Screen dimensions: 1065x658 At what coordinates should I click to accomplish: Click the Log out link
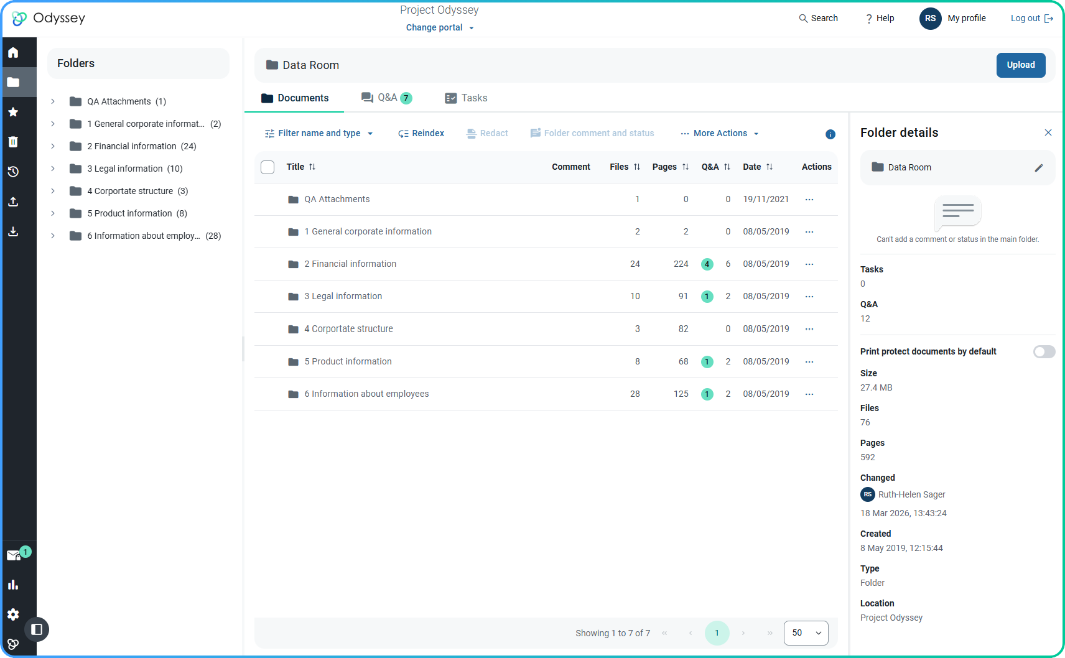pos(1031,19)
